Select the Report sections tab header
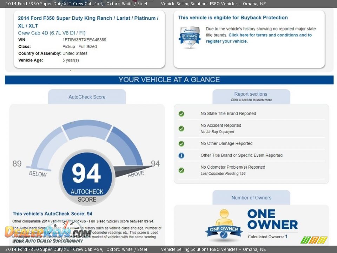The image size is (337, 253). 251,97
